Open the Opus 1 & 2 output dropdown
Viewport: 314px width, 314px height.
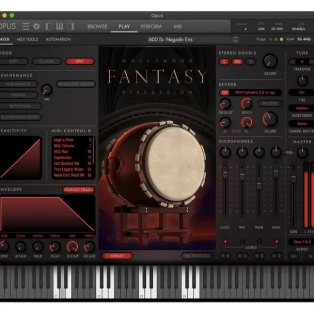click(x=302, y=242)
